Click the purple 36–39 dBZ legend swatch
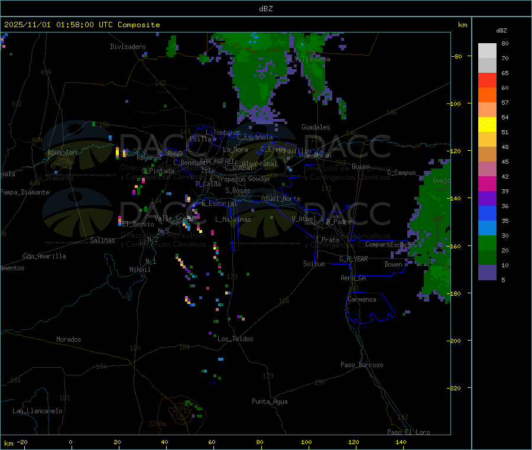 487,199
